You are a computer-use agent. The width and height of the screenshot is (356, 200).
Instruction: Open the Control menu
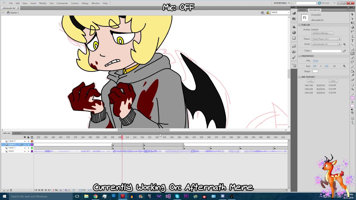tap(75, 3)
